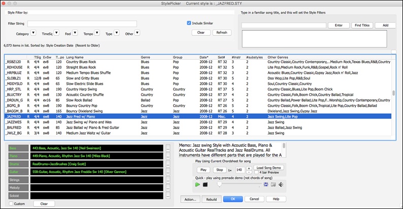Click the folder icon beside the loop icon
The image size is (403, 209).
(273, 184)
